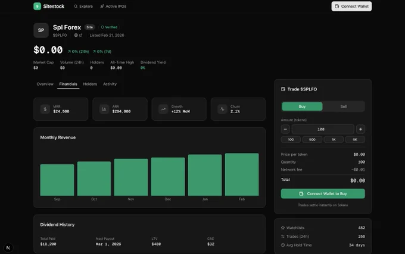This screenshot has height=254, width=405.
Task: Click the star icon beside Watchlists
Action: click(283, 228)
